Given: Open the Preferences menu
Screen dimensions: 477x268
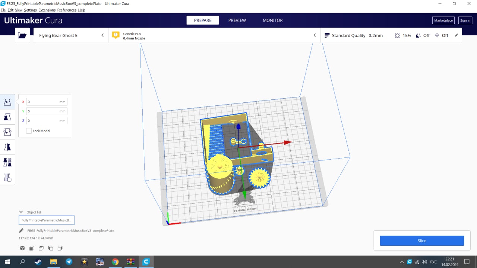Looking at the screenshot, I should click(67, 10).
